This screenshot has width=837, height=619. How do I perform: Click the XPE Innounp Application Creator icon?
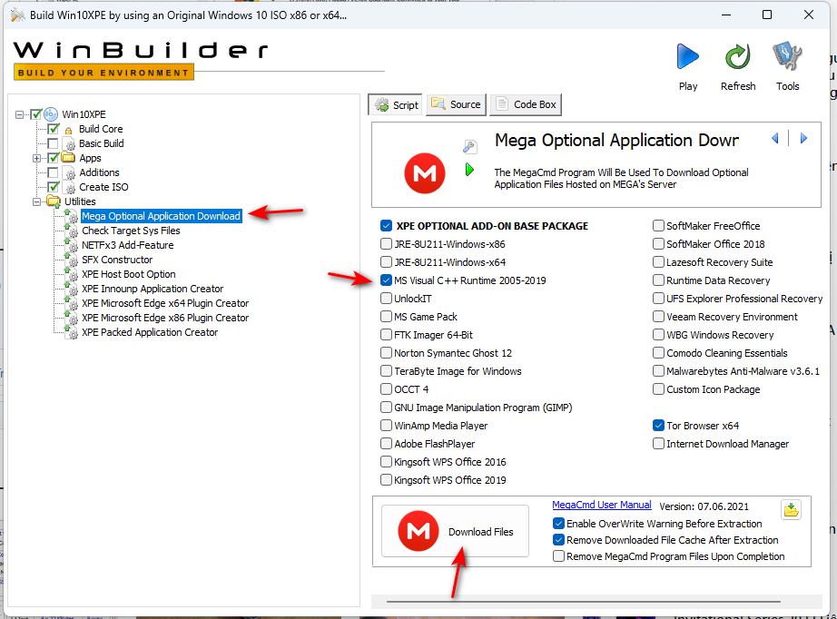coord(72,289)
